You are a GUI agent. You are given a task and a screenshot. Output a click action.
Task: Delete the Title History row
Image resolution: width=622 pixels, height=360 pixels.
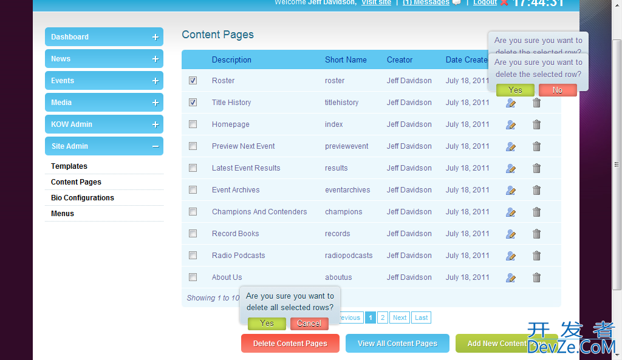[536, 103]
